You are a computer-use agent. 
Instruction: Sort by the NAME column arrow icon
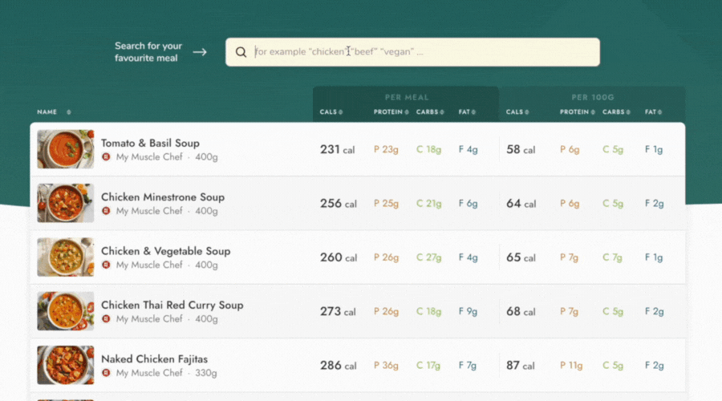69,111
